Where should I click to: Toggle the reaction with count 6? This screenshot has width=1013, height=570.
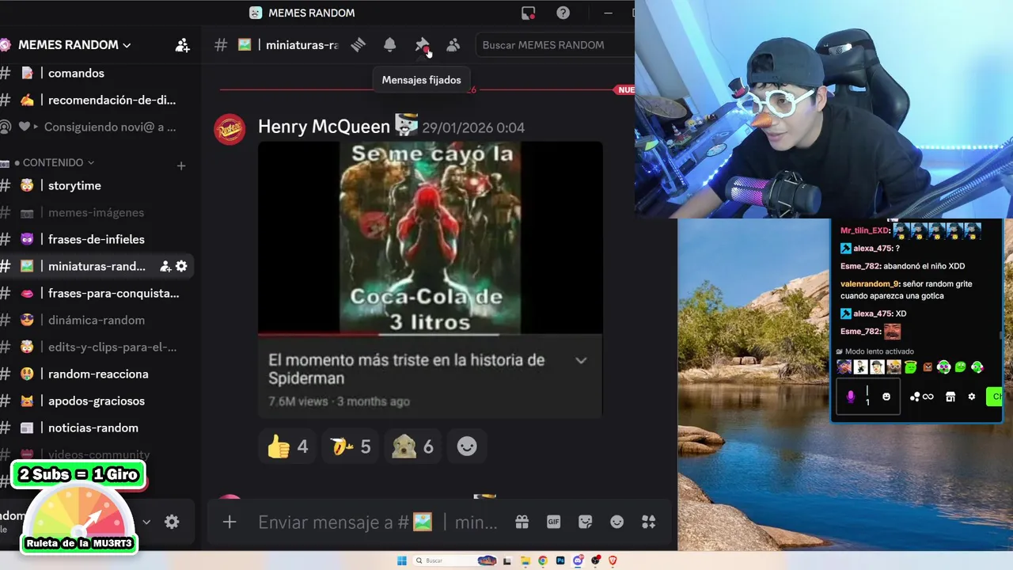click(413, 446)
